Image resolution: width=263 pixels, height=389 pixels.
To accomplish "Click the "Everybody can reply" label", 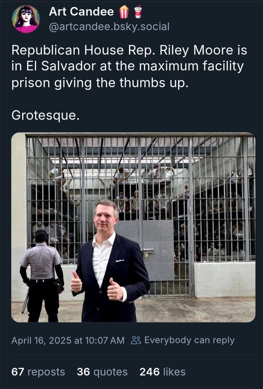I will point(189,340).
